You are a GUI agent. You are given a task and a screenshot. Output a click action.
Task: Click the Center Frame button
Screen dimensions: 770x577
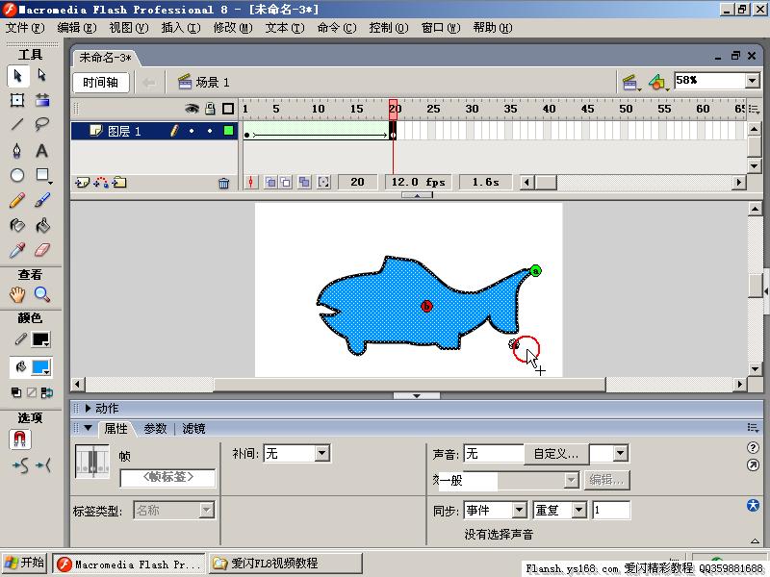click(x=251, y=183)
